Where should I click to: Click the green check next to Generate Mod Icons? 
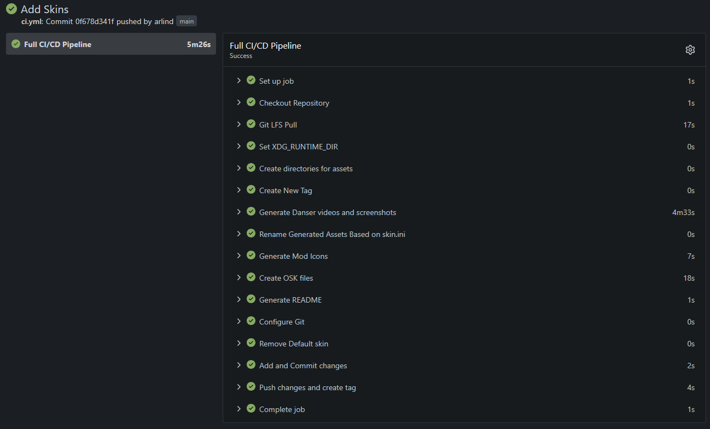tap(251, 256)
